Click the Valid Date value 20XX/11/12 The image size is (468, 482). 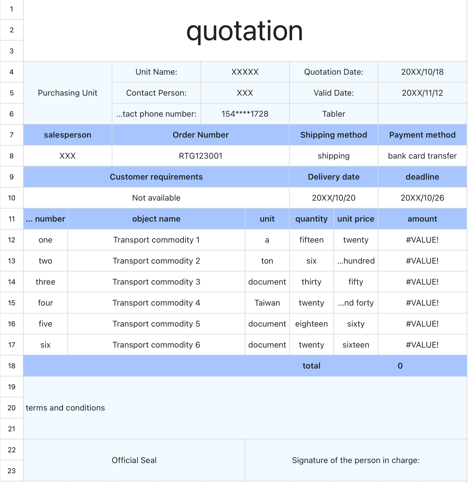click(x=422, y=93)
